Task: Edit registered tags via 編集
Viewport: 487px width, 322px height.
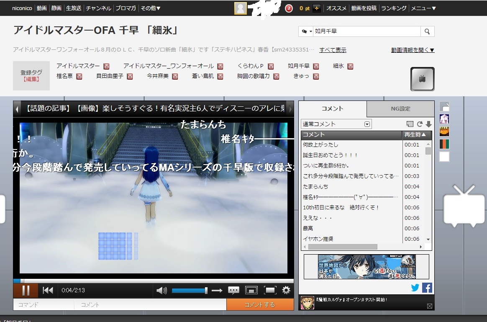Action: point(31,79)
